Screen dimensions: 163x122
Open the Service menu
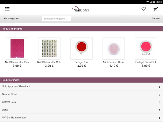(156, 18)
